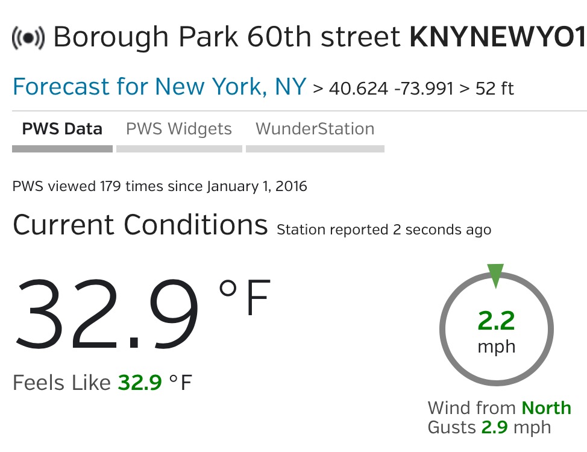Screen dimensions: 587x452
Task: Click the Gusts 2.9 mph reading
Action: pyautogui.click(x=489, y=427)
